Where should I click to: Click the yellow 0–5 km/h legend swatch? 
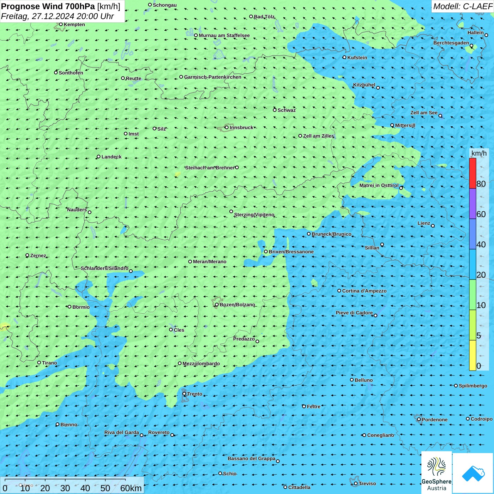click(472, 355)
